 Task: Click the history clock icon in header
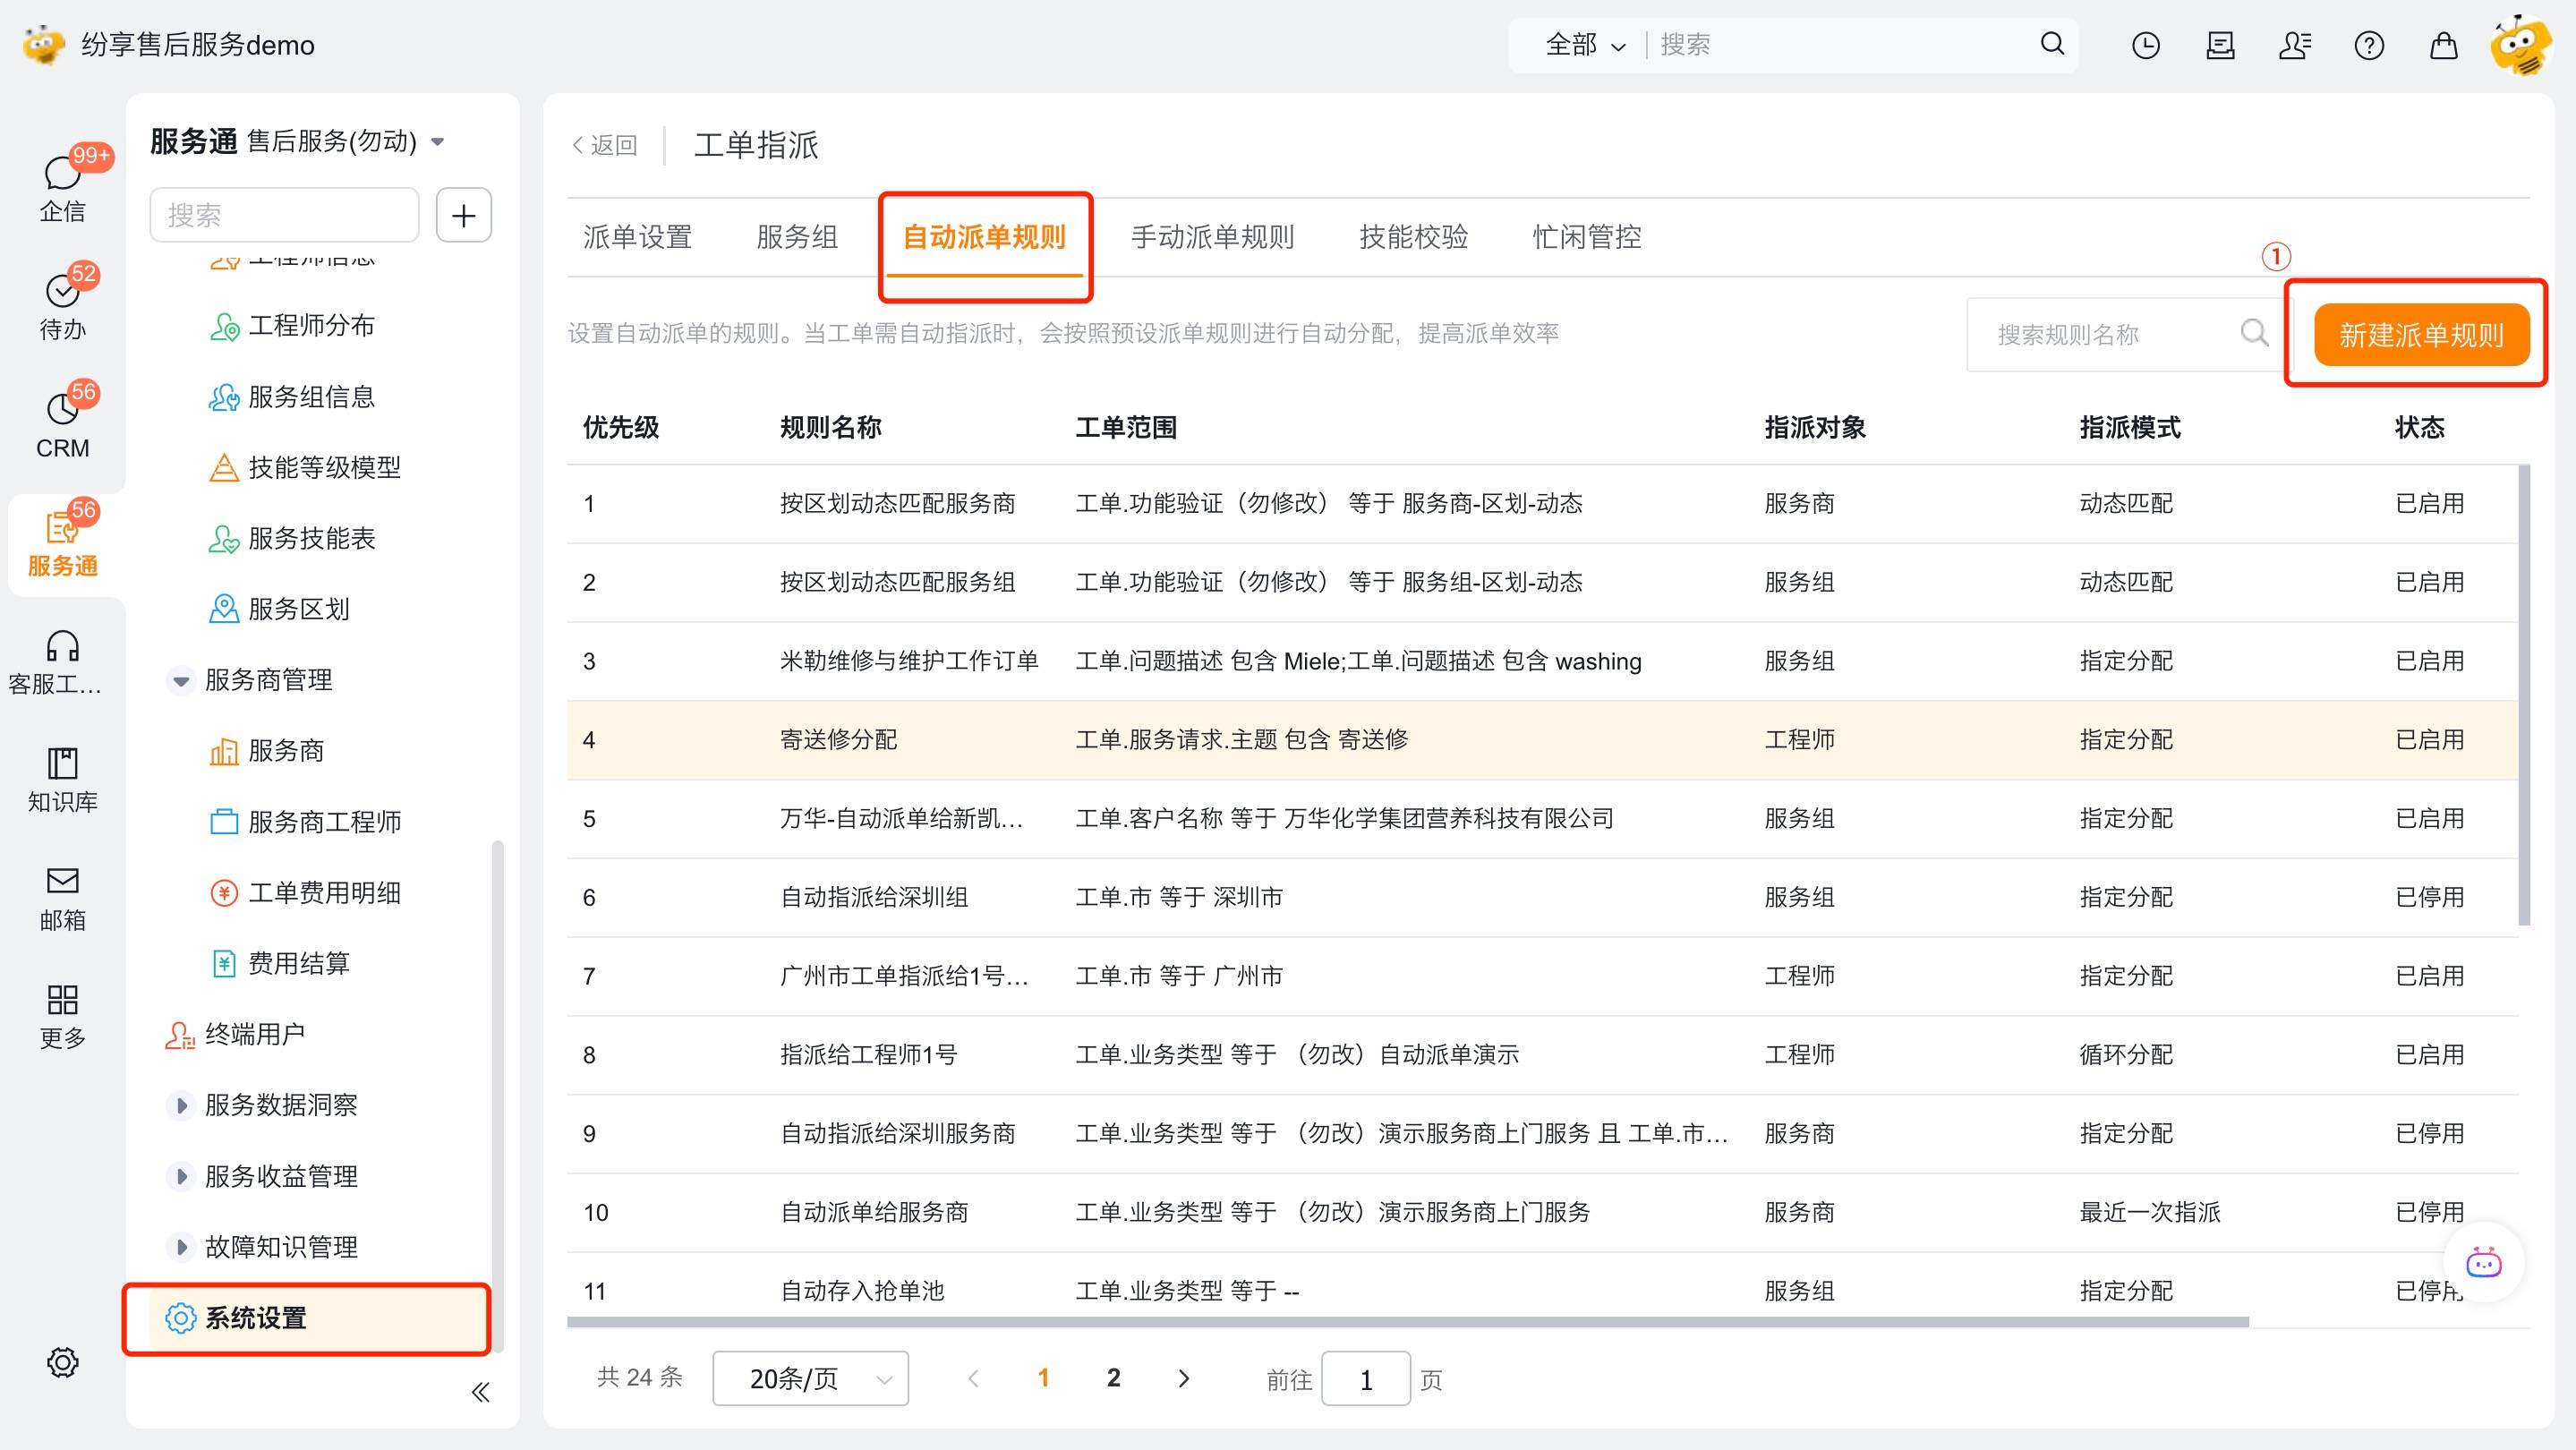pyautogui.click(x=2145, y=45)
